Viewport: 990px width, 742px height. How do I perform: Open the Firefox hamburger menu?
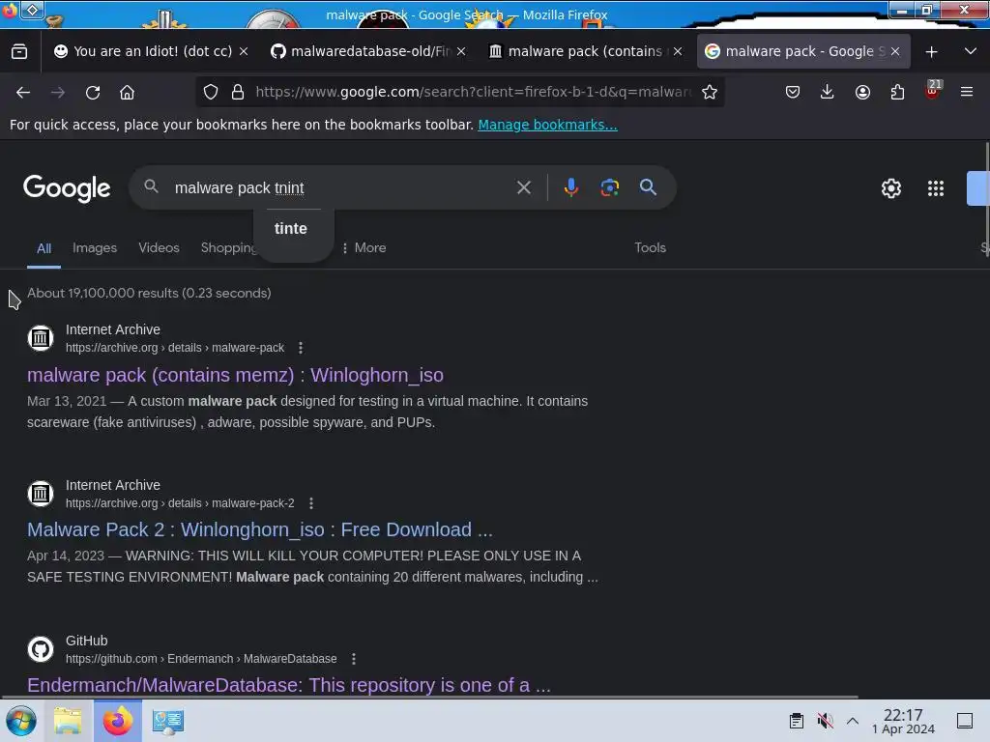pyautogui.click(x=967, y=92)
